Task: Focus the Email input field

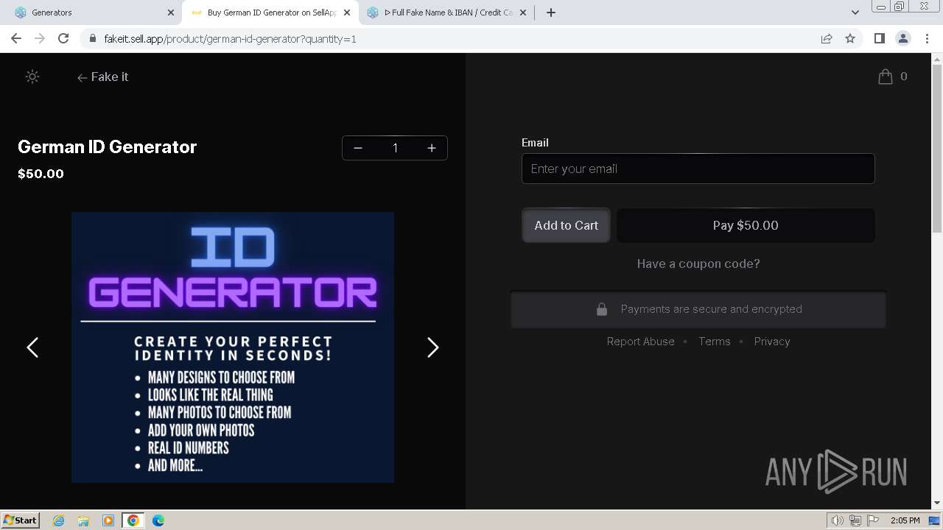Action: click(698, 169)
